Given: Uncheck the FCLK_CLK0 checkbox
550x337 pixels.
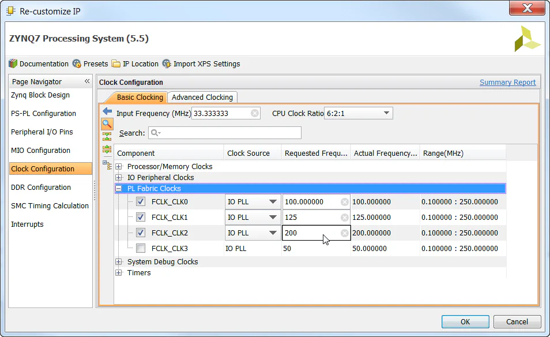Looking at the screenshot, I should 141,202.
